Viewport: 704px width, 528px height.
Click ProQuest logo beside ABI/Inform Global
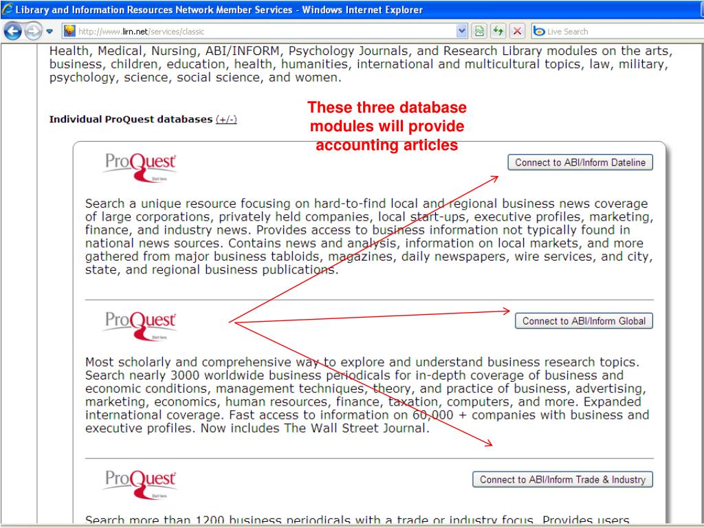pyautogui.click(x=140, y=326)
